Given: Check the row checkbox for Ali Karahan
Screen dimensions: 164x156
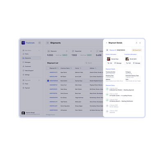Looking at the screenshot, I should 48,110.
